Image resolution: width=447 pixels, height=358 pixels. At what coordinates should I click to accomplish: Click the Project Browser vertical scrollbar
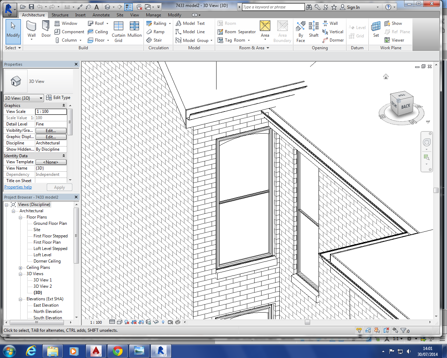76,236
